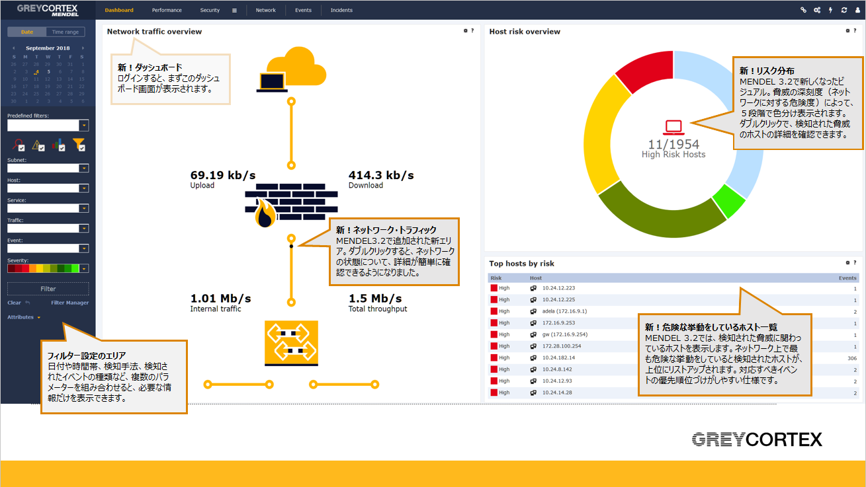The image size is (866, 487).
Task: Open the Events tab
Action: [303, 10]
